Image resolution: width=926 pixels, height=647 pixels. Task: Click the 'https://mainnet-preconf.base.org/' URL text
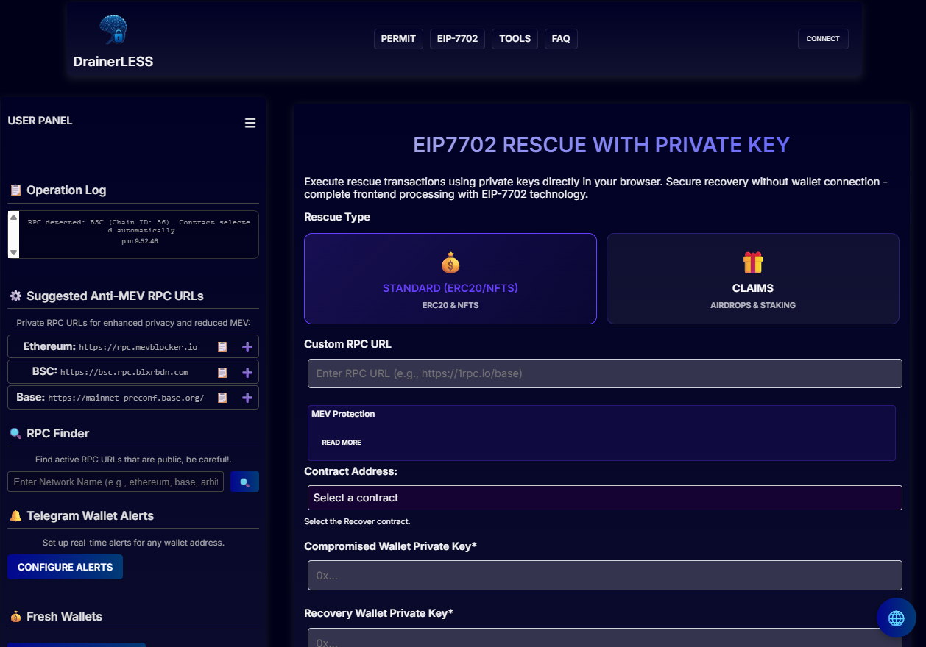click(x=126, y=398)
